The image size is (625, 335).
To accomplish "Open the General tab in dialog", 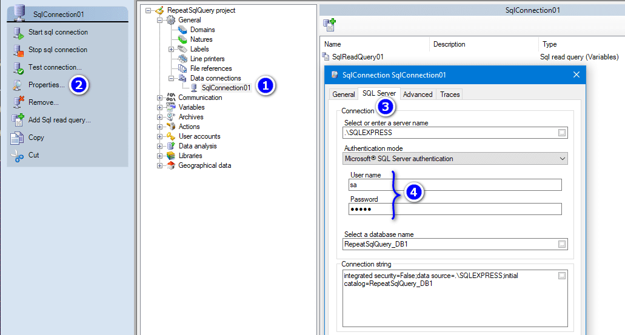I will 343,95.
